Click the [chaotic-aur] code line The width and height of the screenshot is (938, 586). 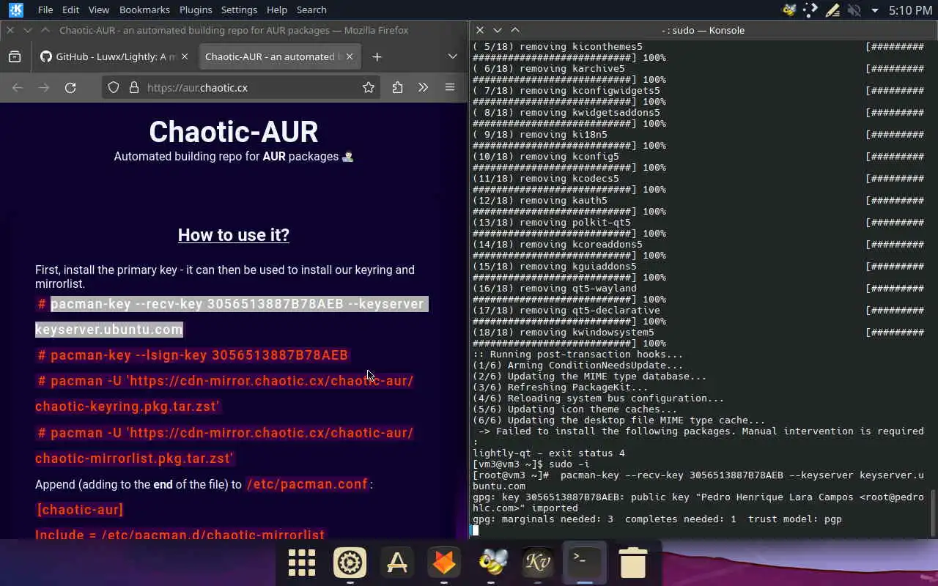(x=80, y=510)
